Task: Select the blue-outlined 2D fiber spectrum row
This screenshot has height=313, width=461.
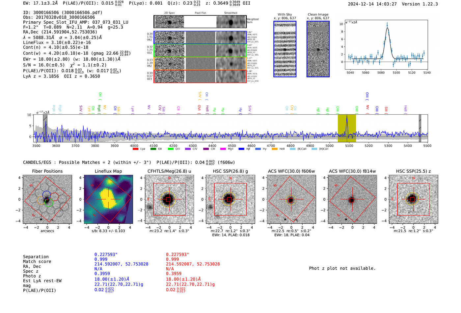Action: coord(200,37)
